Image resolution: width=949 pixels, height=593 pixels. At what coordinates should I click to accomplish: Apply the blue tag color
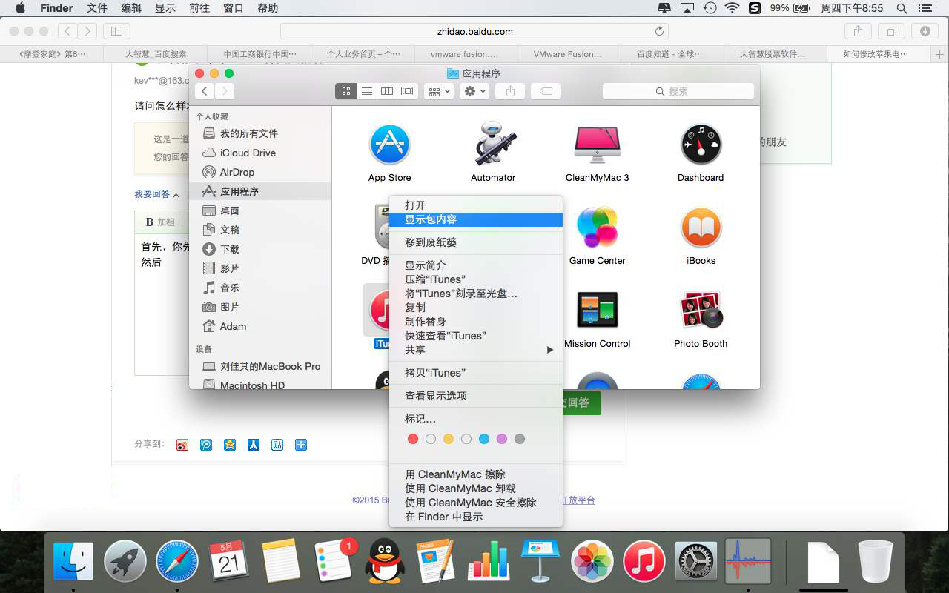coord(484,439)
